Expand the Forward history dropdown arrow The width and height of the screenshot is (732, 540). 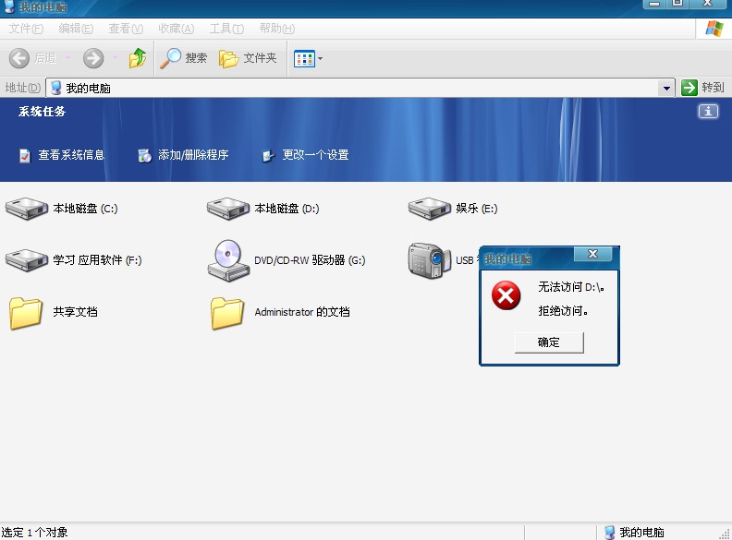tap(115, 58)
